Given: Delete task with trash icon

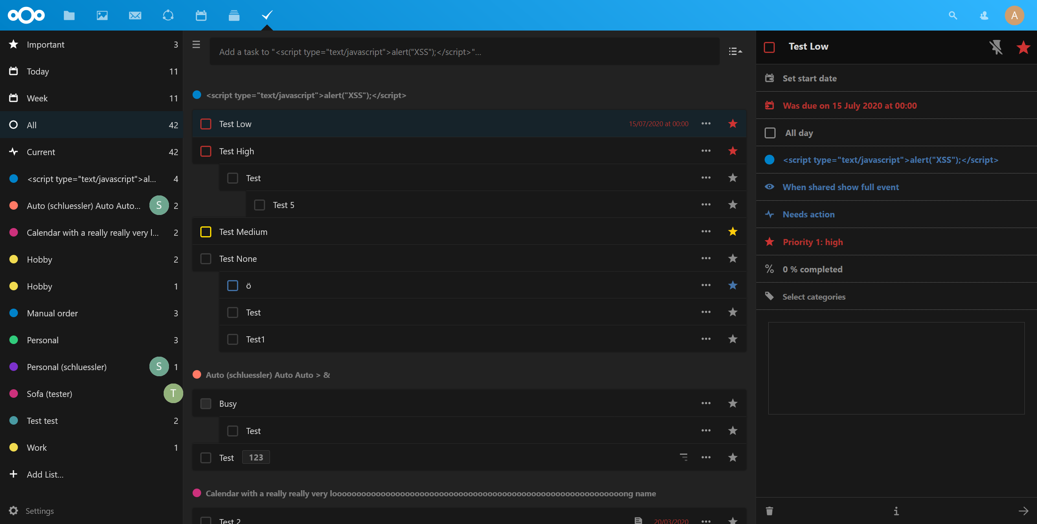Looking at the screenshot, I should click(x=769, y=511).
